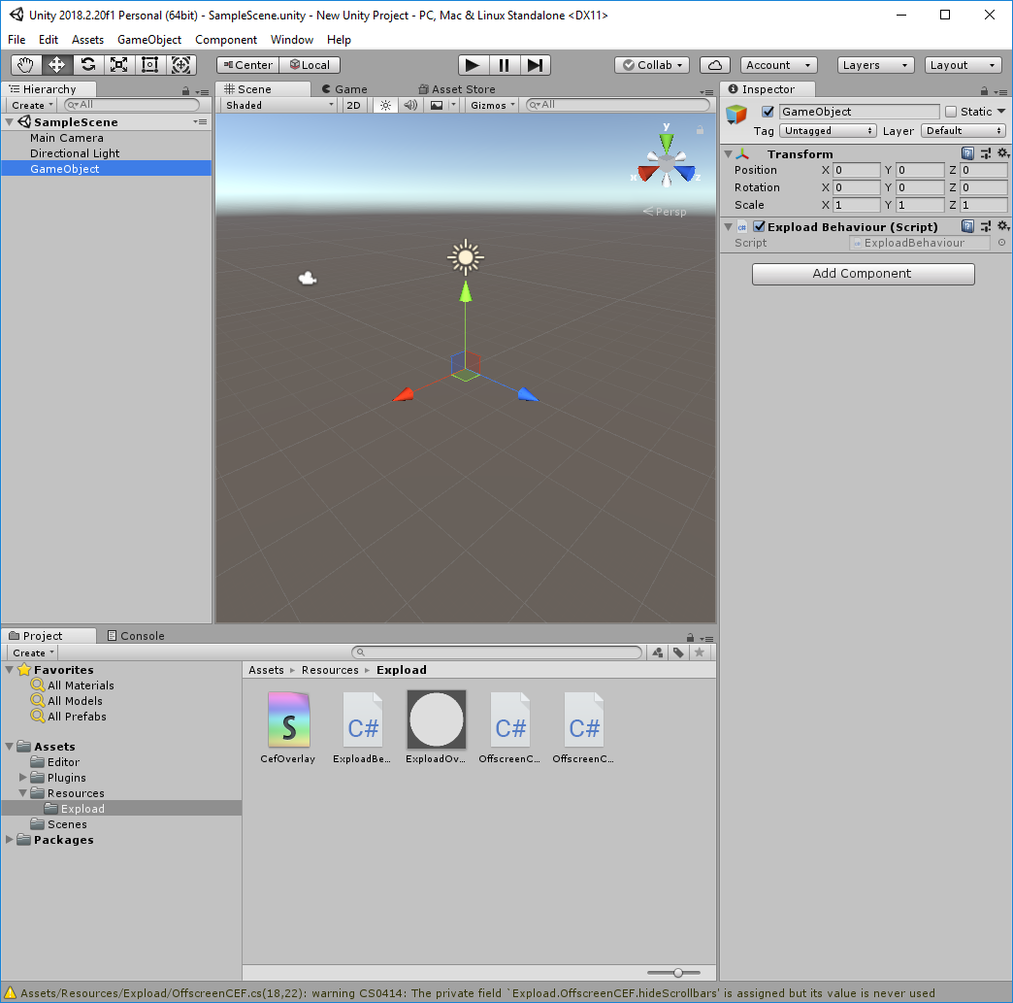This screenshot has height=1003, width=1013.
Task: Open the Gizmos dropdown
Action: 492,105
